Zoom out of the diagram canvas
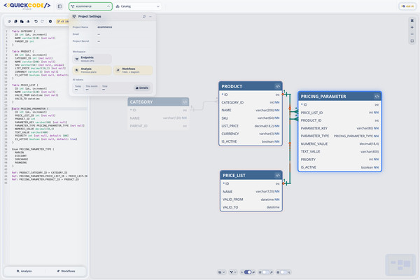The height and width of the screenshot is (280, 420). [x=412, y=34]
